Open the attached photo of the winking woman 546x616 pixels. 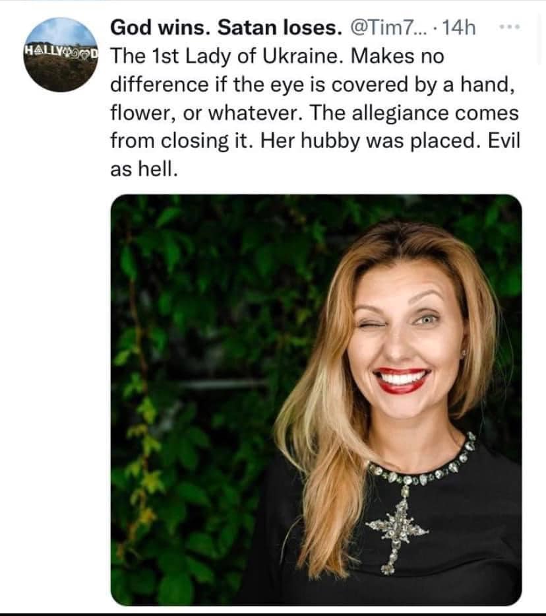pos(316,399)
